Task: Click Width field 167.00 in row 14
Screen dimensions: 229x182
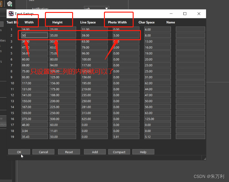Action: 35,107
